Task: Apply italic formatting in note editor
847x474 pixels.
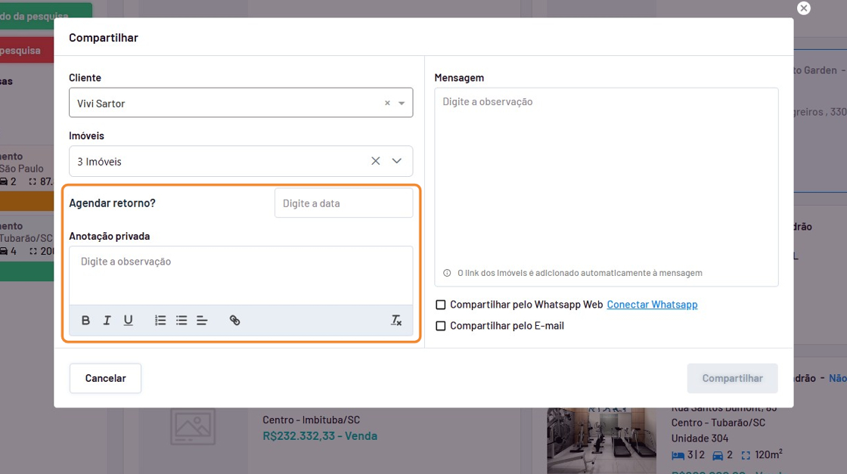Action: (107, 321)
